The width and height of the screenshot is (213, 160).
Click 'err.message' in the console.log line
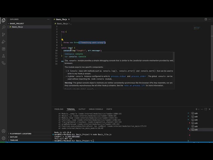click(x=94, y=50)
